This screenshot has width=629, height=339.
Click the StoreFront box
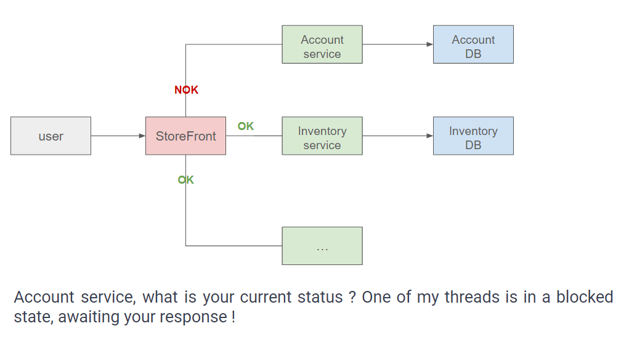185,136
